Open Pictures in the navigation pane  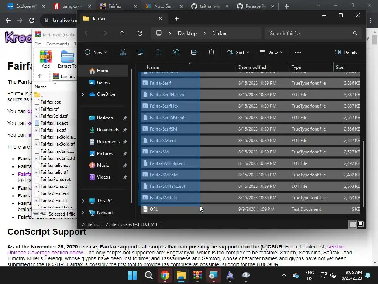coord(104,153)
